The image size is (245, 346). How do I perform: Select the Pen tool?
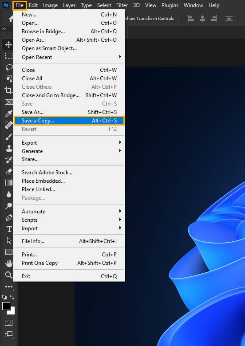coord(8,217)
